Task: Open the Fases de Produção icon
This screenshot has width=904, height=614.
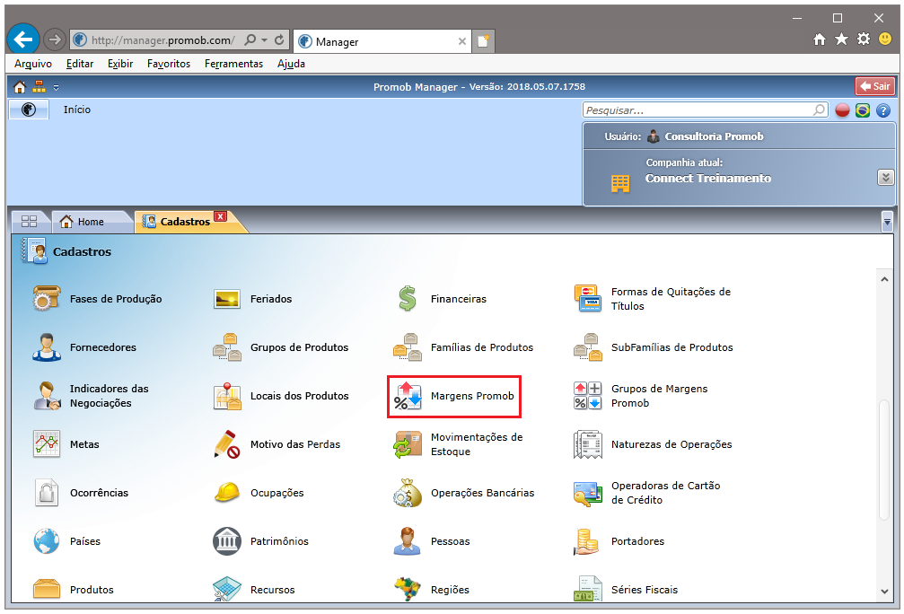Action: click(x=47, y=299)
